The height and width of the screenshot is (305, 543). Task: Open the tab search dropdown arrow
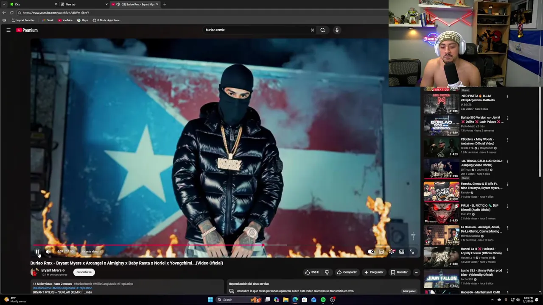coord(4,4)
